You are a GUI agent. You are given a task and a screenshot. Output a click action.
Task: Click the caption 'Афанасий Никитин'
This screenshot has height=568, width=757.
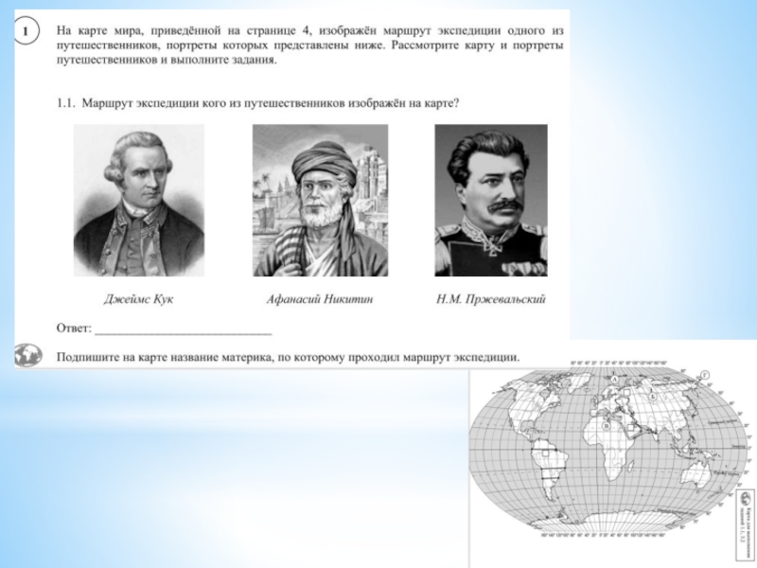pos(320,299)
